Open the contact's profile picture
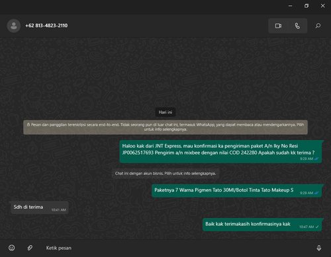331x257 pixels. [14, 26]
